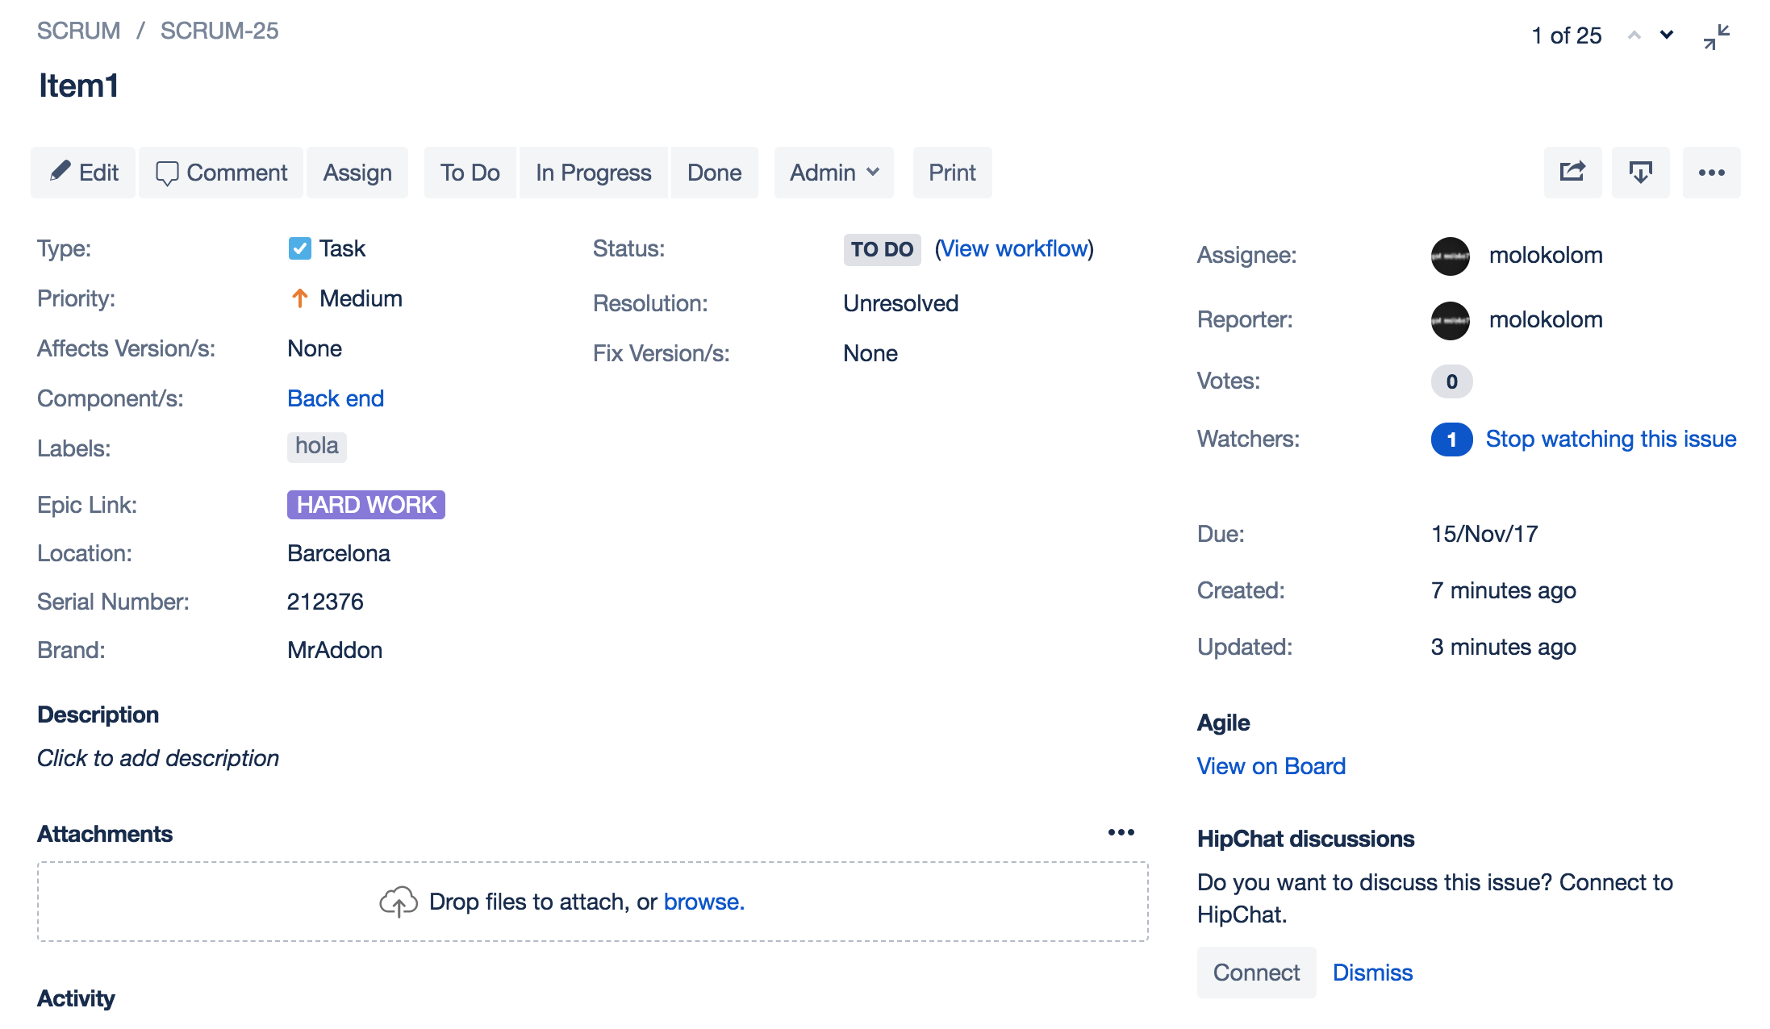Expand the Admin dropdown
Screen dimensions: 1770x1029
[833, 173]
